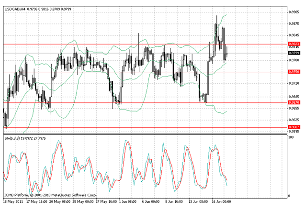Click the 0.9905 price axis value

294,12
